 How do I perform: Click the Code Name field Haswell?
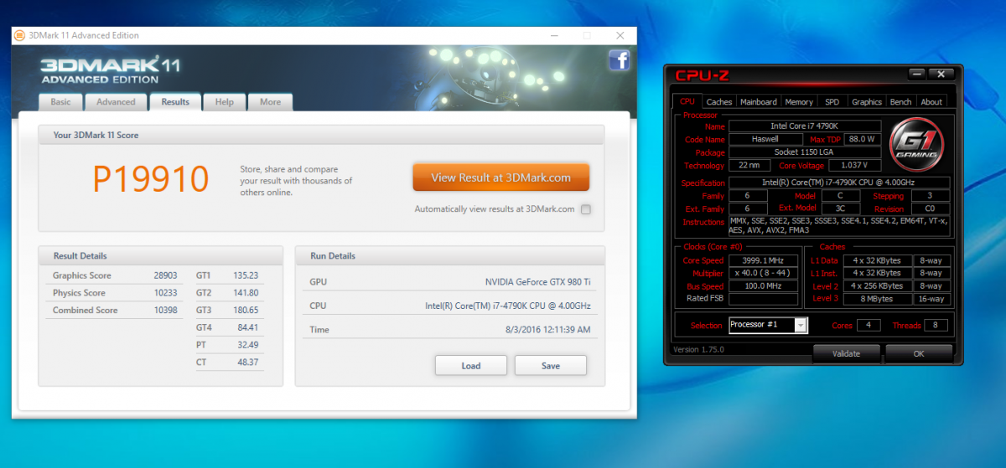766,139
